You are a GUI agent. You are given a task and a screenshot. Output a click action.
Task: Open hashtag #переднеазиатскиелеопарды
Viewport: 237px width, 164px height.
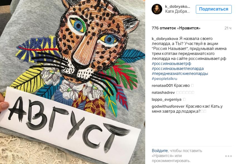point(180,74)
